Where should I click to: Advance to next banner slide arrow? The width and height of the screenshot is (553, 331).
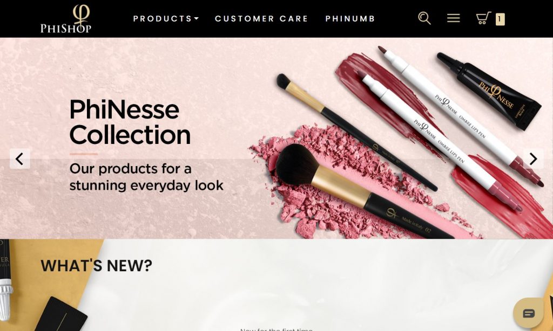[x=533, y=159]
